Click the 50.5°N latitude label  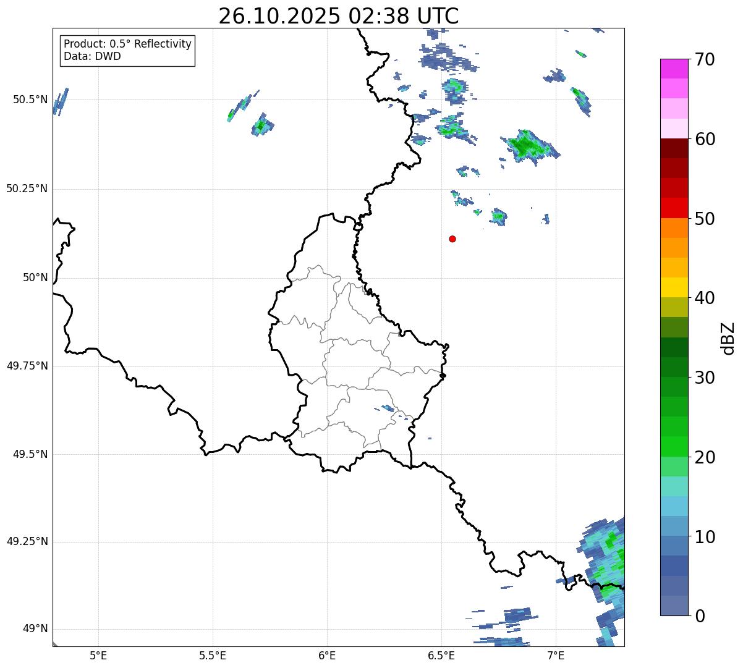pyautogui.click(x=30, y=99)
